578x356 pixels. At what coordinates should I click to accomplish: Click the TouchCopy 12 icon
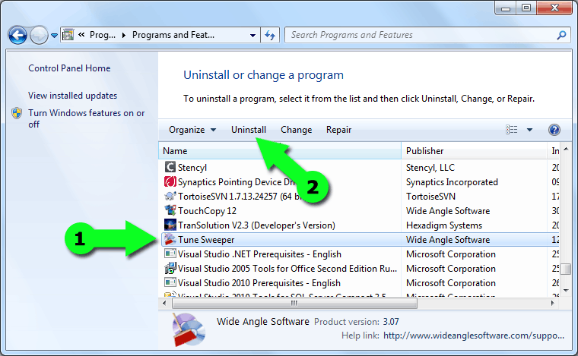(x=170, y=210)
